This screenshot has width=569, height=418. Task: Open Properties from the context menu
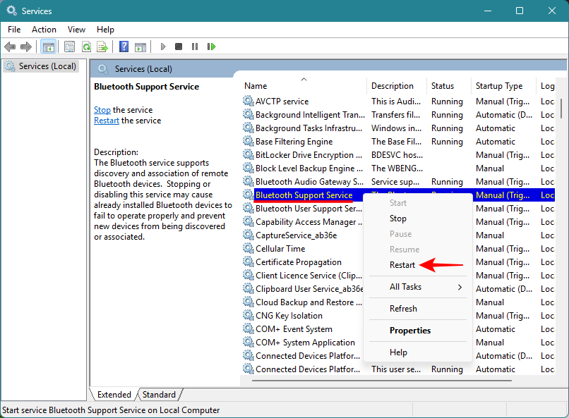point(418,331)
